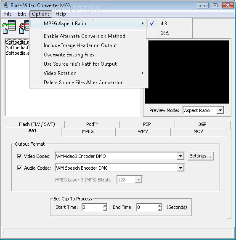The height and width of the screenshot is (240, 236).
Task: Click the End Time input field
Action: pyautogui.click(x=147, y=207)
